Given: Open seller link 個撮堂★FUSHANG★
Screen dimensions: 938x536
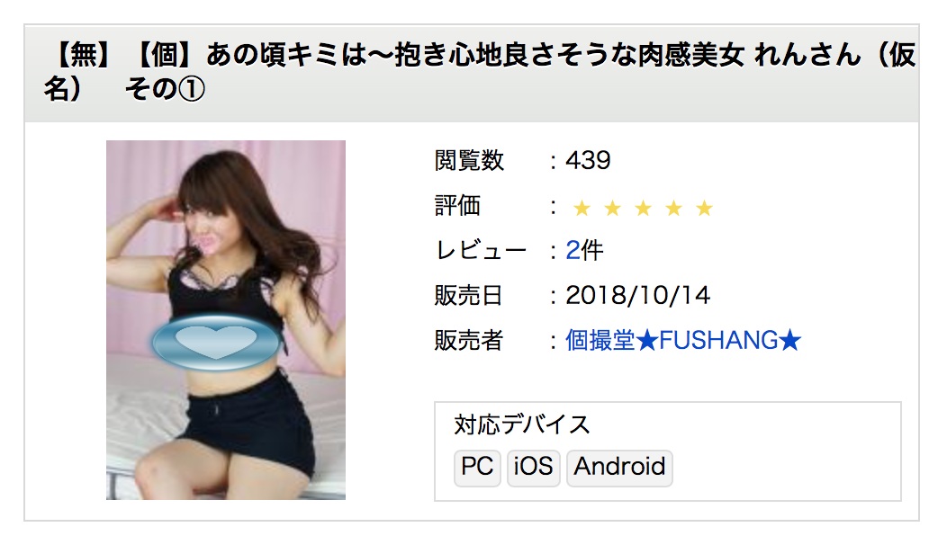Looking at the screenshot, I should click(x=683, y=341).
